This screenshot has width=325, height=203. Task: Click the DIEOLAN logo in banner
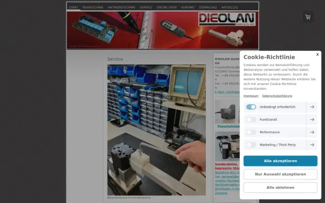pos(227,19)
